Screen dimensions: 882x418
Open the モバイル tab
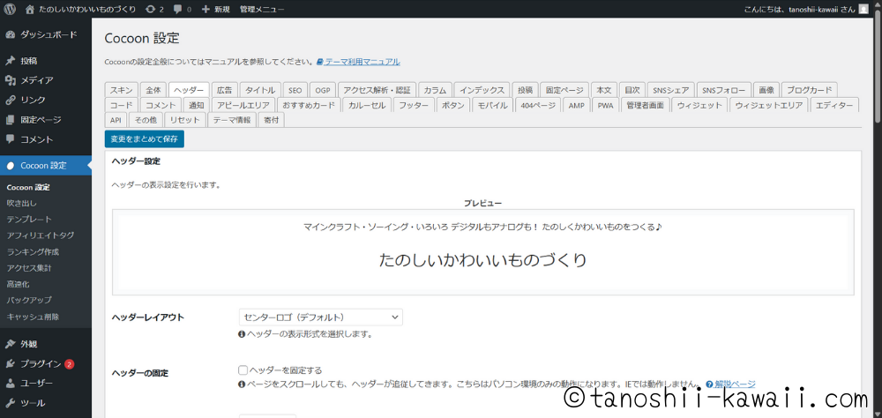click(492, 105)
